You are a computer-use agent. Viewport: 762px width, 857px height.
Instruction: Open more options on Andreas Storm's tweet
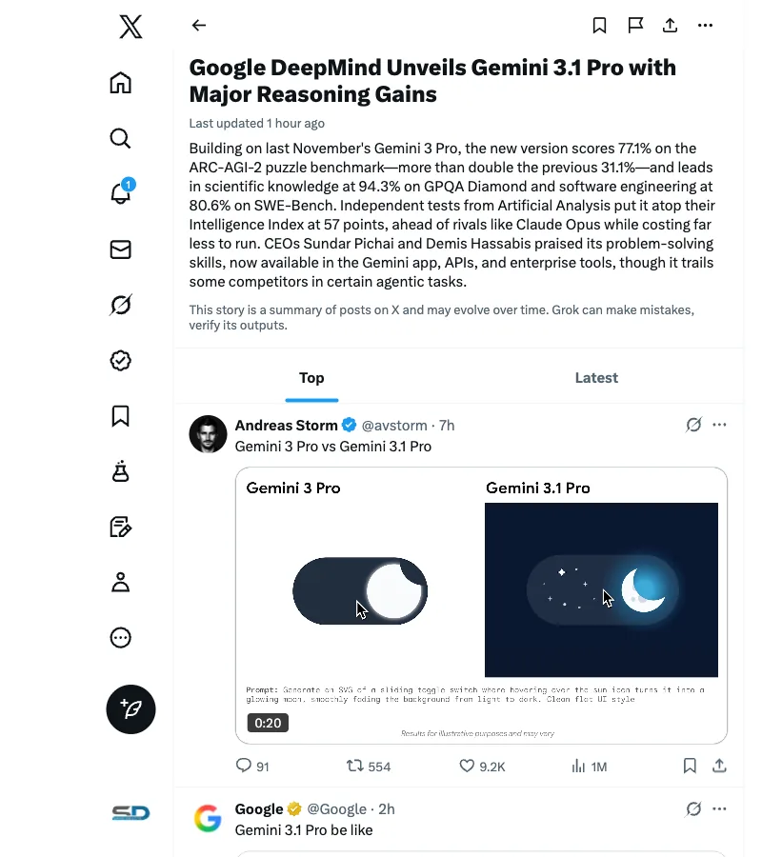(719, 425)
